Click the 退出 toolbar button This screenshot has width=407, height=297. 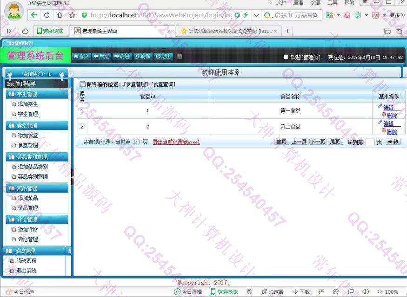click(163, 56)
